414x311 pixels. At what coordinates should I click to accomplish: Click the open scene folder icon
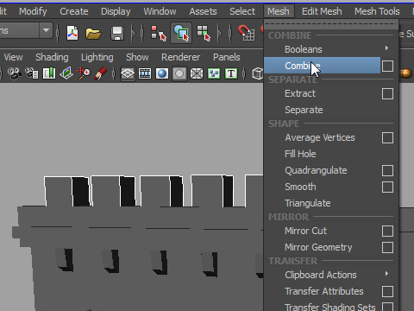pyautogui.click(x=93, y=34)
